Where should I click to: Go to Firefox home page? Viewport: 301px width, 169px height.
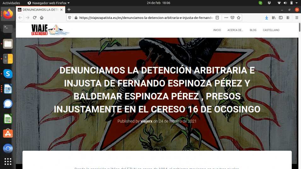(42, 18)
